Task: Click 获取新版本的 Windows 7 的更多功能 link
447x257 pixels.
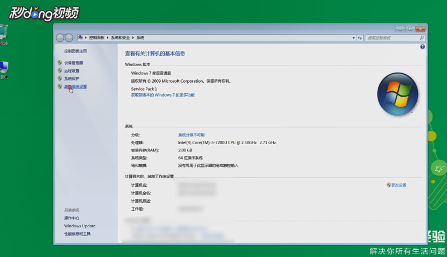Action: [x=163, y=95]
